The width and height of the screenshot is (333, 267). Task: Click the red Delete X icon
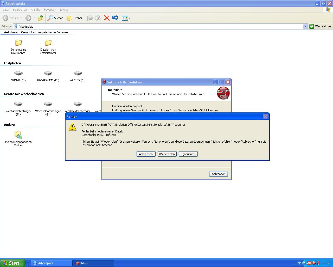point(107,18)
